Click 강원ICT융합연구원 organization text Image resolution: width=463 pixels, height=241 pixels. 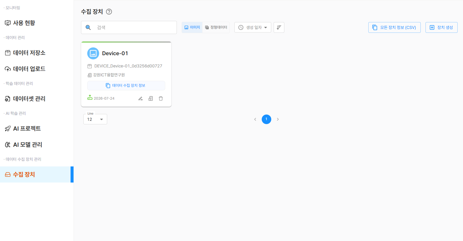[x=109, y=75]
